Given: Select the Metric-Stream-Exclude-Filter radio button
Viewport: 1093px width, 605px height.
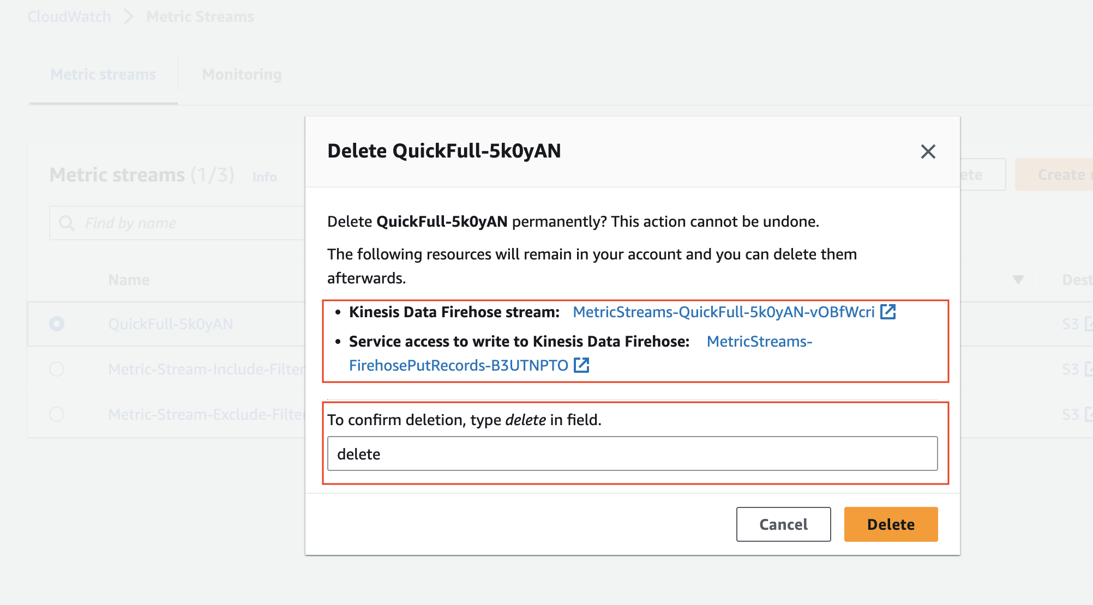Looking at the screenshot, I should 57,414.
